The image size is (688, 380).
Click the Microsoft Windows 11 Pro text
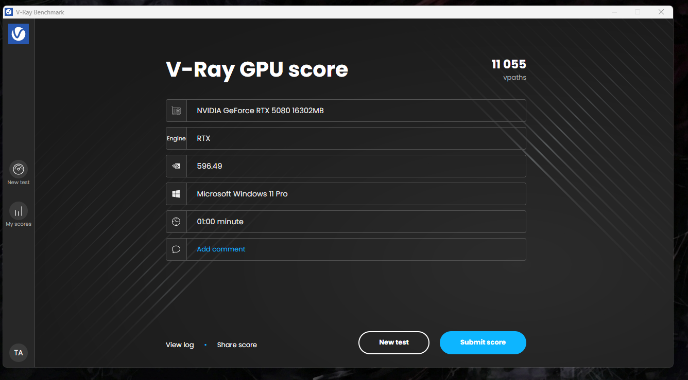coord(243,194)
